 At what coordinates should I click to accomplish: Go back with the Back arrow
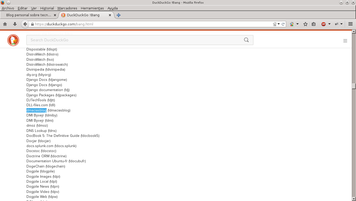pos(25,24)
